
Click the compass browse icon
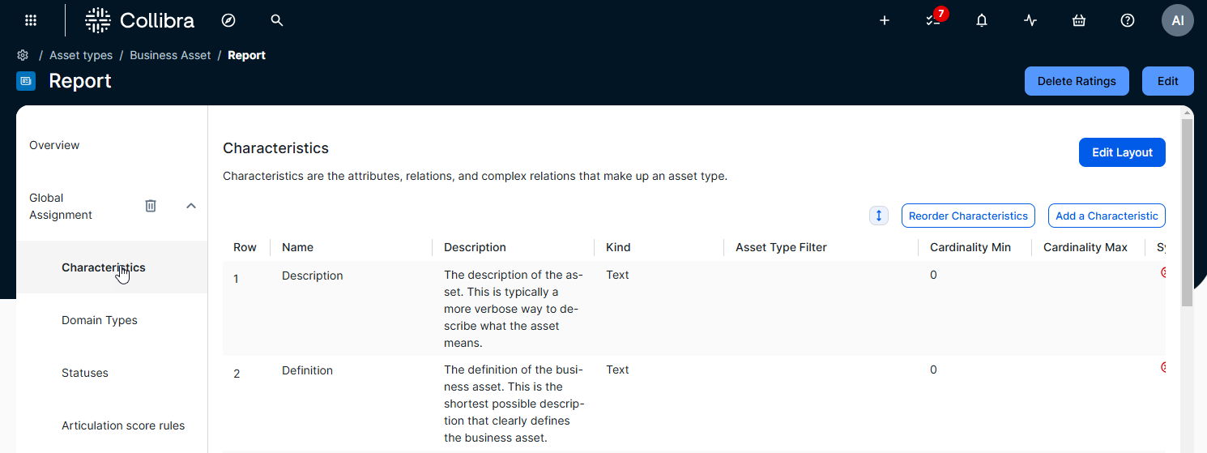(x=228, y=20)
